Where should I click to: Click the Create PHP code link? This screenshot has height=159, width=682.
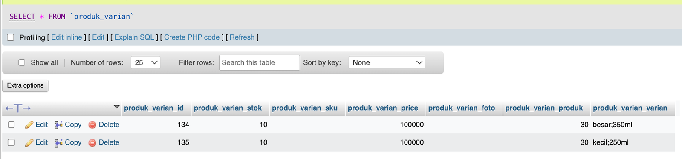click(192, 37)
